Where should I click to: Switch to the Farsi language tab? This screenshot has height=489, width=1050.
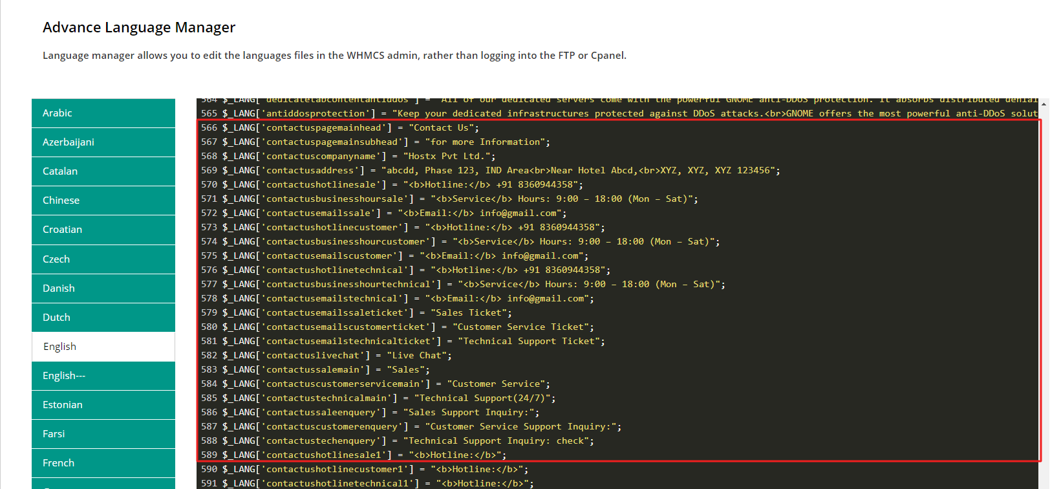pos(103,434)
